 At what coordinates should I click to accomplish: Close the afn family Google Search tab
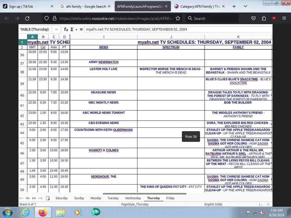click(109, 6)
